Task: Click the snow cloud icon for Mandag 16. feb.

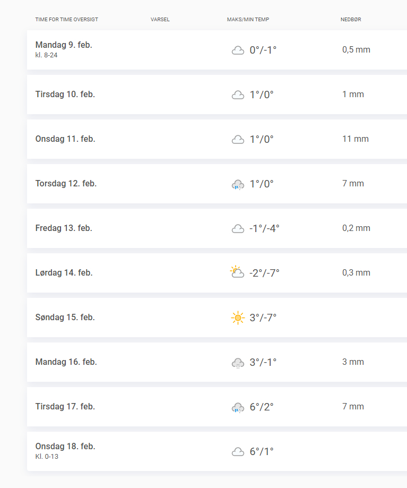Action: pyautogui.click(x=238, y=363)
